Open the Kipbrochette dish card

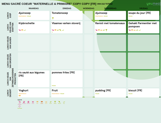[34, 27]
